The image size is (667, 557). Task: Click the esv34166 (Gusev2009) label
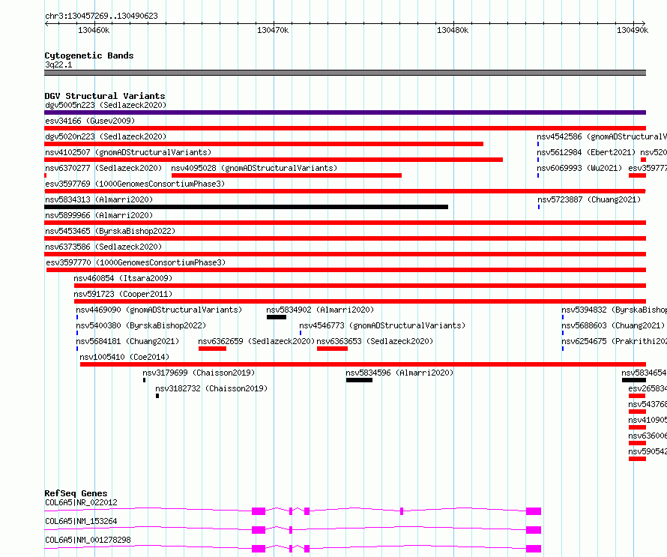point(90,121)
